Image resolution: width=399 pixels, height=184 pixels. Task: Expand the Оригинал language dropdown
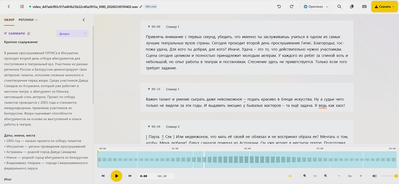[x=315, y=7]
